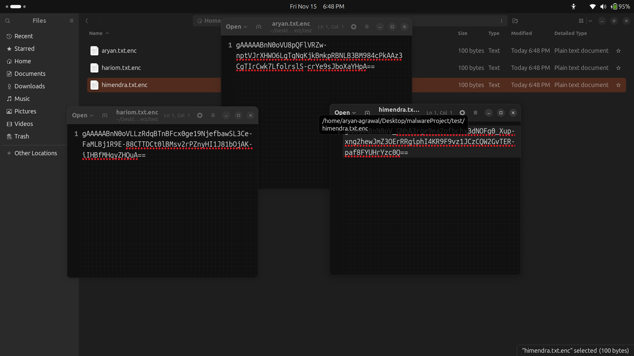Star the hariom.txt.enc file
Image resolution: width=634 pixels, height=356 pixels.
618,68
